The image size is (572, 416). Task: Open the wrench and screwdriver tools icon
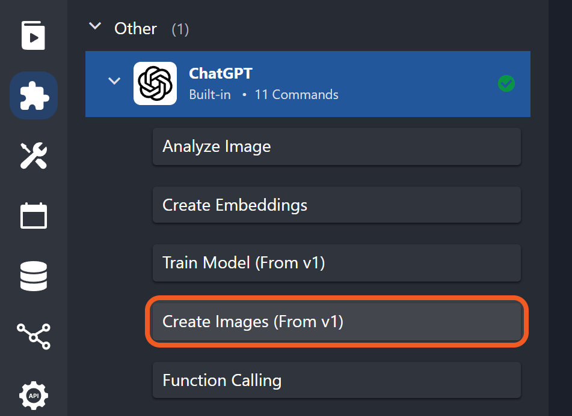(x=34, y=155)
